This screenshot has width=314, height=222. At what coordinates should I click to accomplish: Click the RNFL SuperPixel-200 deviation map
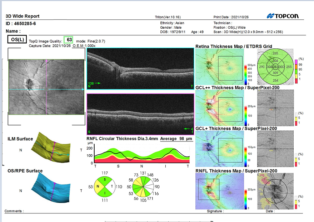275,190
